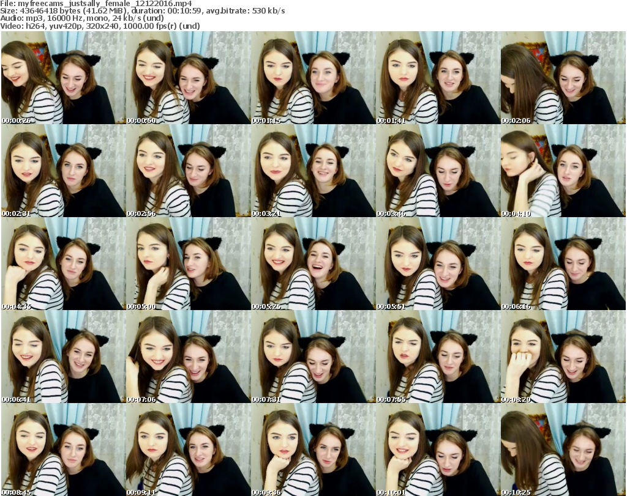Choose the thumbnail frame stamped 00:06:41
Viewport: 627px width, 496px height.
(x=63, y=357)
